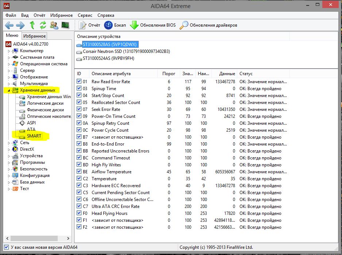Screen dimensions: 342x255
Task: Click the users toolbar icon
Action: point(54,25)
